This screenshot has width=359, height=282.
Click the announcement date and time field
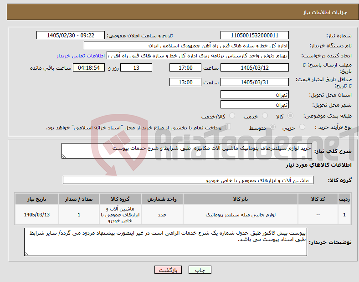71,36
